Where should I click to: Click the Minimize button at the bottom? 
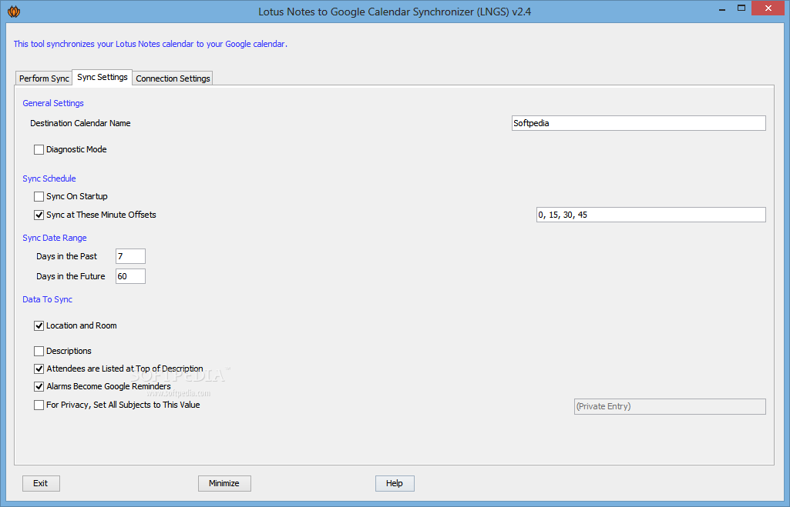224,483
